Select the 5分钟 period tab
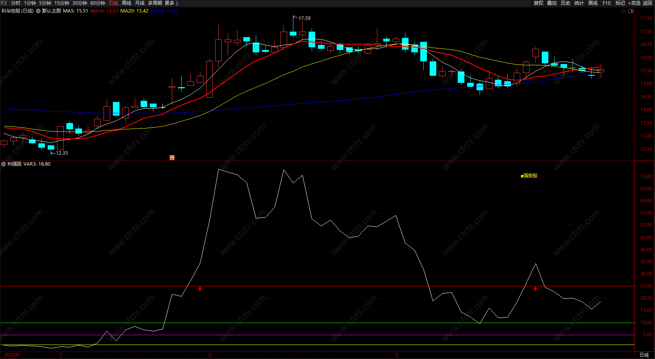The height and width of the screenshot is (359, 655). [x=45, y=3]
